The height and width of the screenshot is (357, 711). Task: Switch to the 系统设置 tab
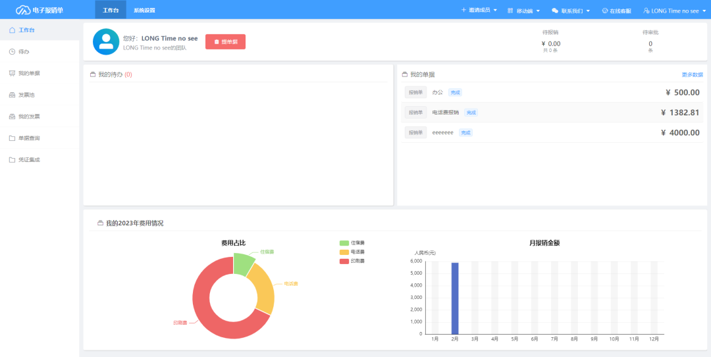click(x=144, y=10)
